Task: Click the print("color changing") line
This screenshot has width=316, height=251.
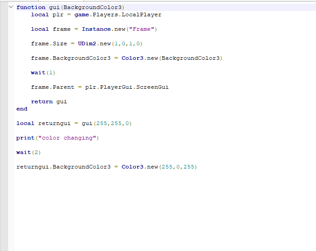Action: 58,138
